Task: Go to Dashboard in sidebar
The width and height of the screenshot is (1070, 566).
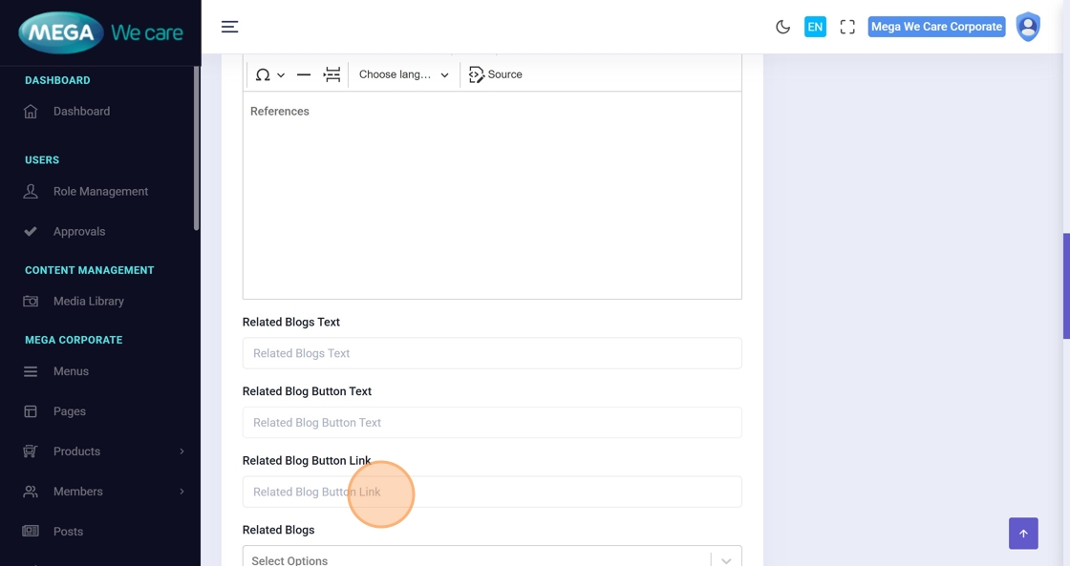Action: (x=81, y=112)
